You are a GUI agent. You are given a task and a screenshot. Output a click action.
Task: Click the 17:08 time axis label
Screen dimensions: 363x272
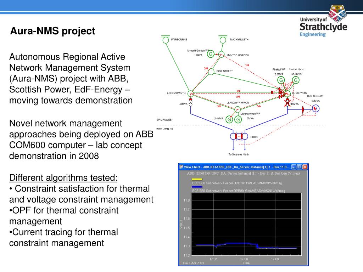point(244,259)
